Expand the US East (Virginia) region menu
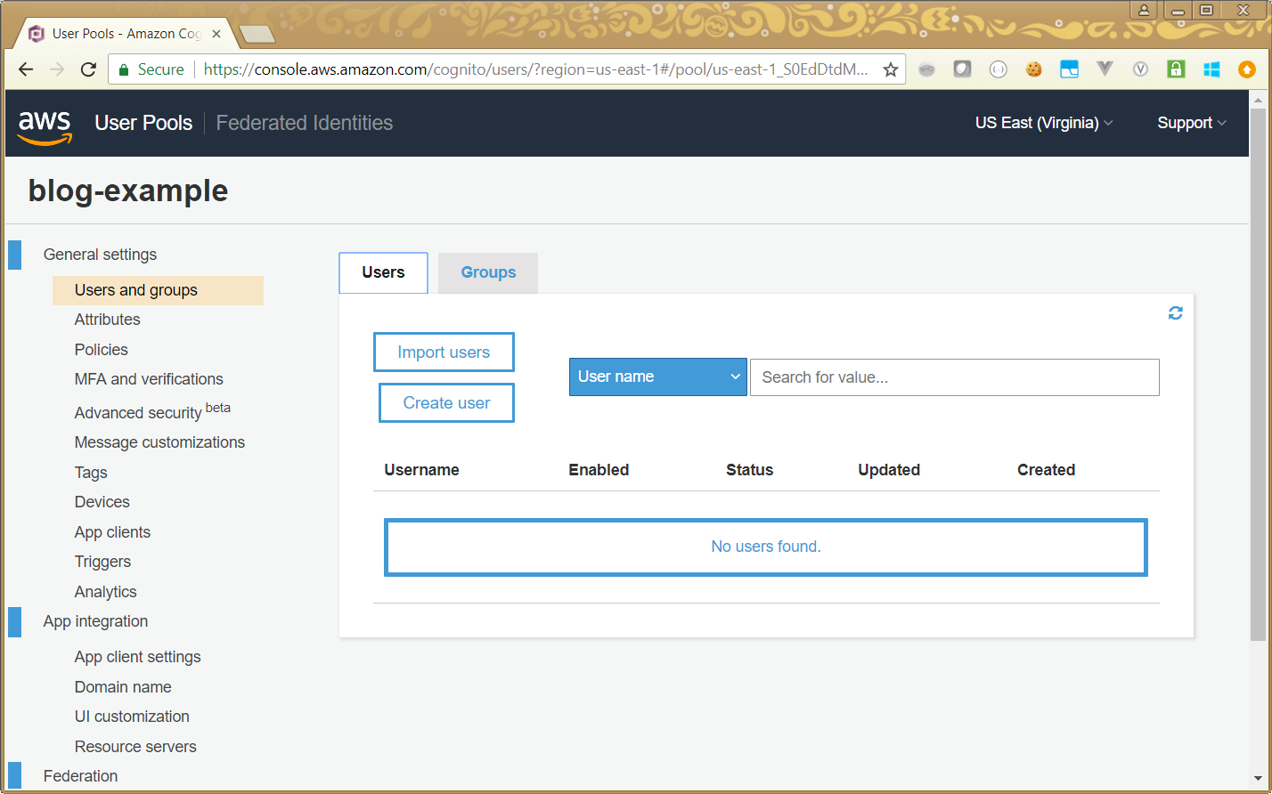 (x=1043, y=123)
